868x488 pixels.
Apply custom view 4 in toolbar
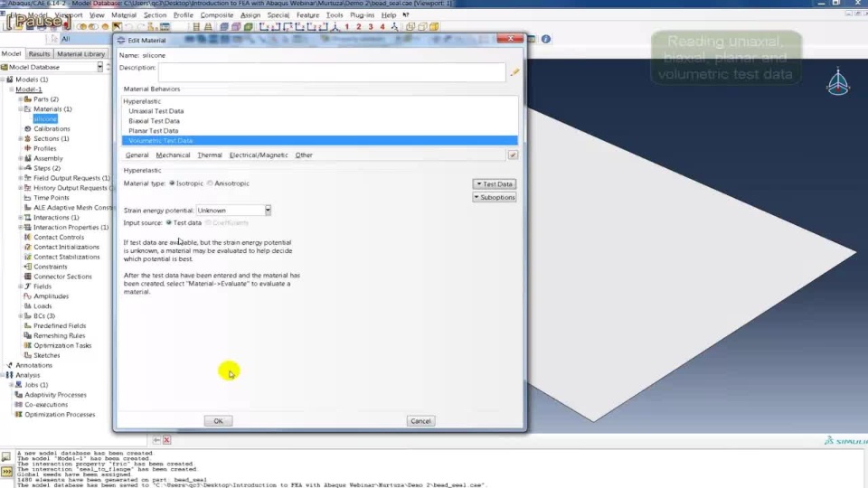click(x=382, y=26)
